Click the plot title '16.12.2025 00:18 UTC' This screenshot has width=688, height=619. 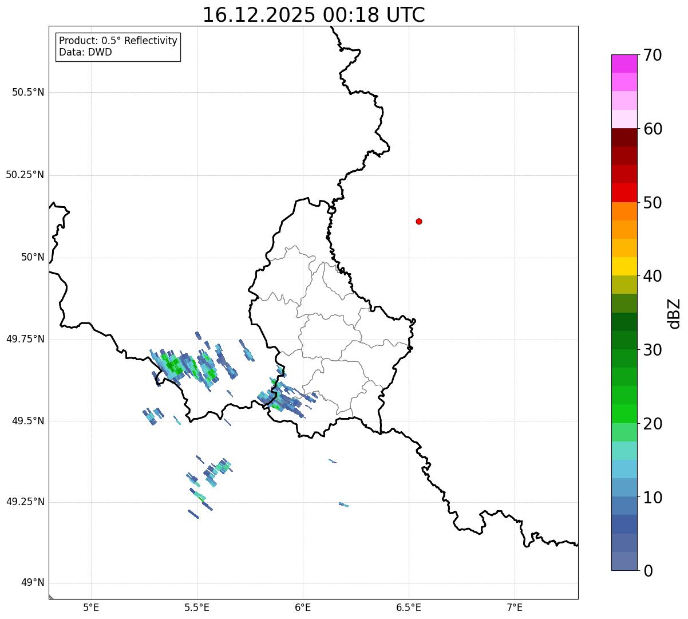(314, 15)
